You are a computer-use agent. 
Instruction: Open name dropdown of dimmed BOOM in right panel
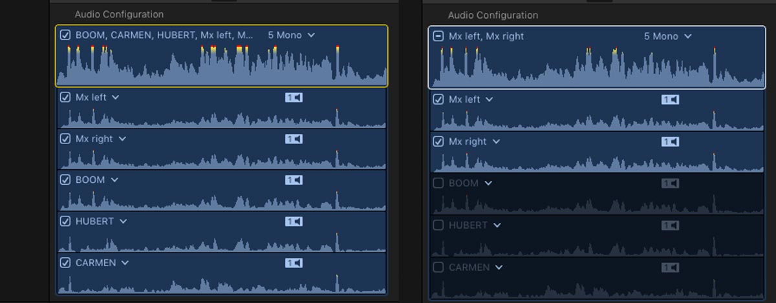488,183
